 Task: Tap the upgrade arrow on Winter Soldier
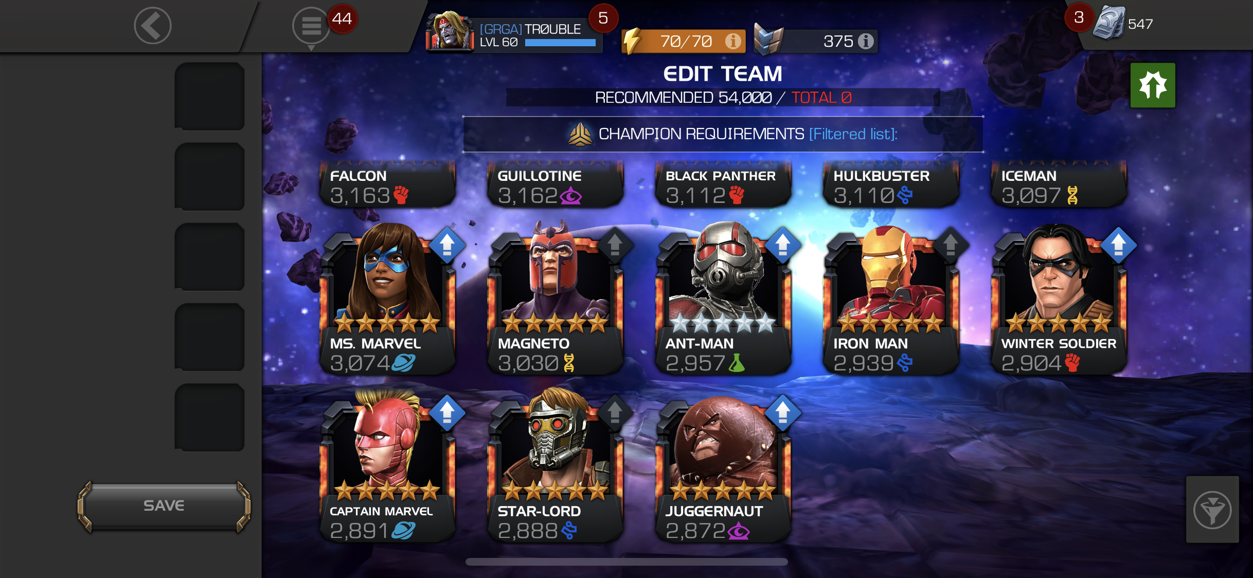click(1118, 245)
